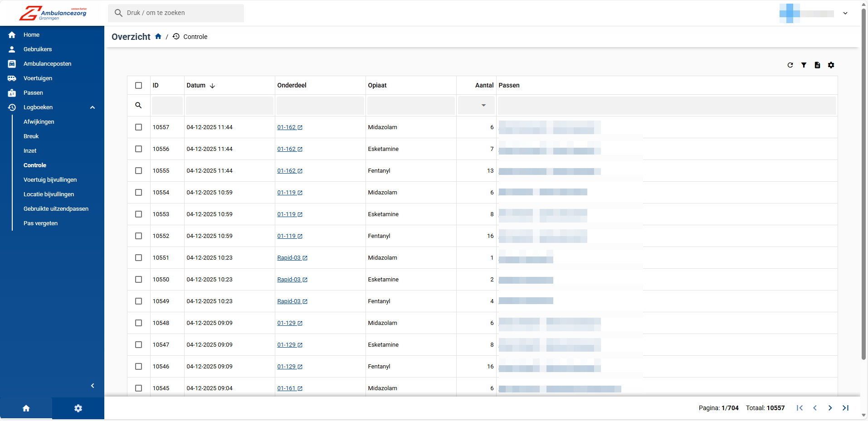Image resolution: width=868 pixels, height=421 pixels.
Task: Check the row with ID 10557
Action: pos(139,127)
